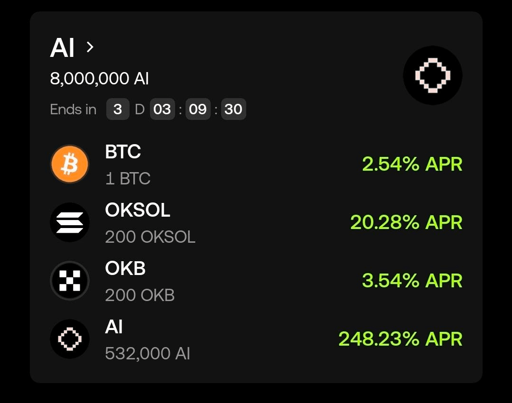Select the BTC staking pool row

256,164
